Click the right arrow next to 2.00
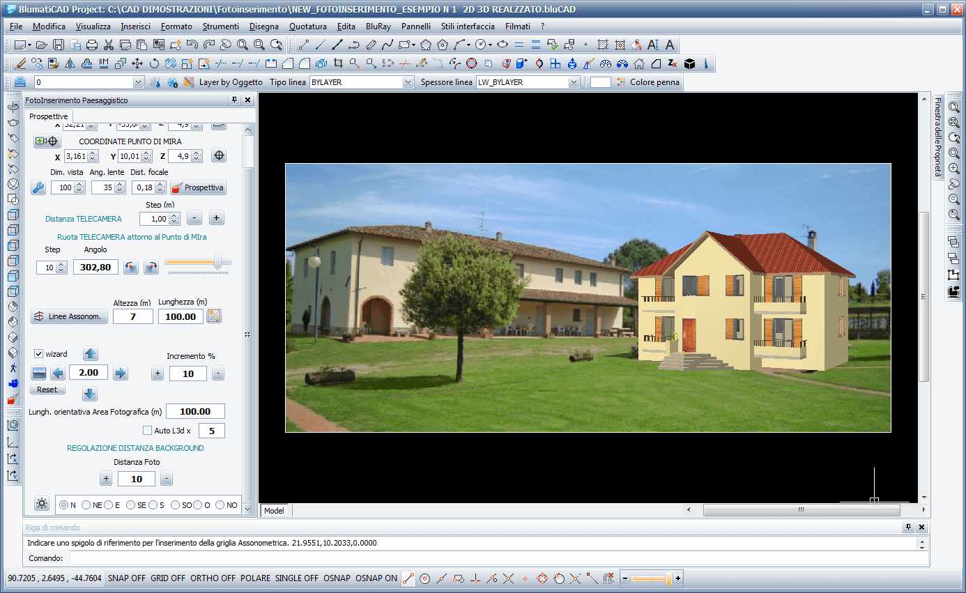Screen dimensions: 966x593 [121, 373]
